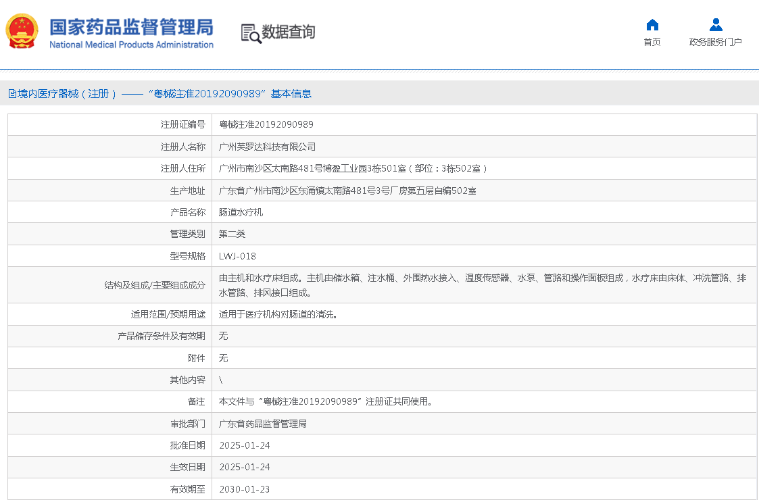Click the 国家药品监督管理局 title text

coord(131,26)
